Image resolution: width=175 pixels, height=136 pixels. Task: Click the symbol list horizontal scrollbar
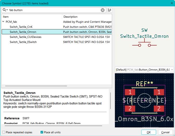coord(36,86)
